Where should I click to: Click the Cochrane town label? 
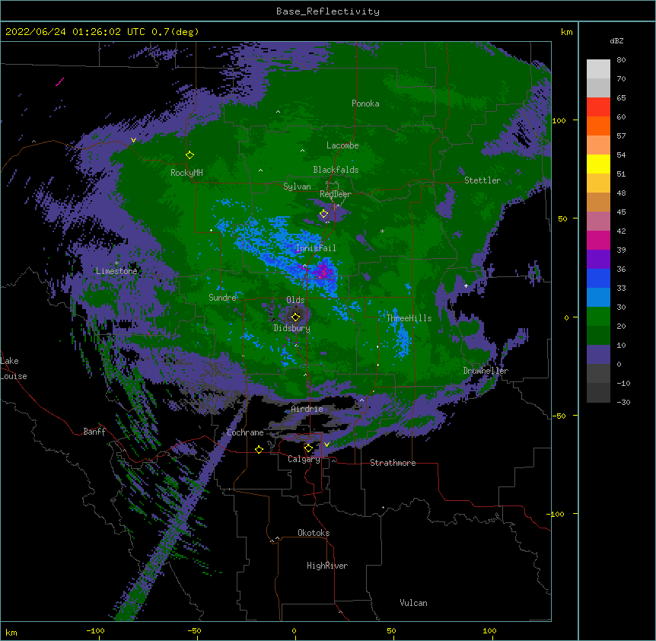pyautogui.click(x=245, y=432)
